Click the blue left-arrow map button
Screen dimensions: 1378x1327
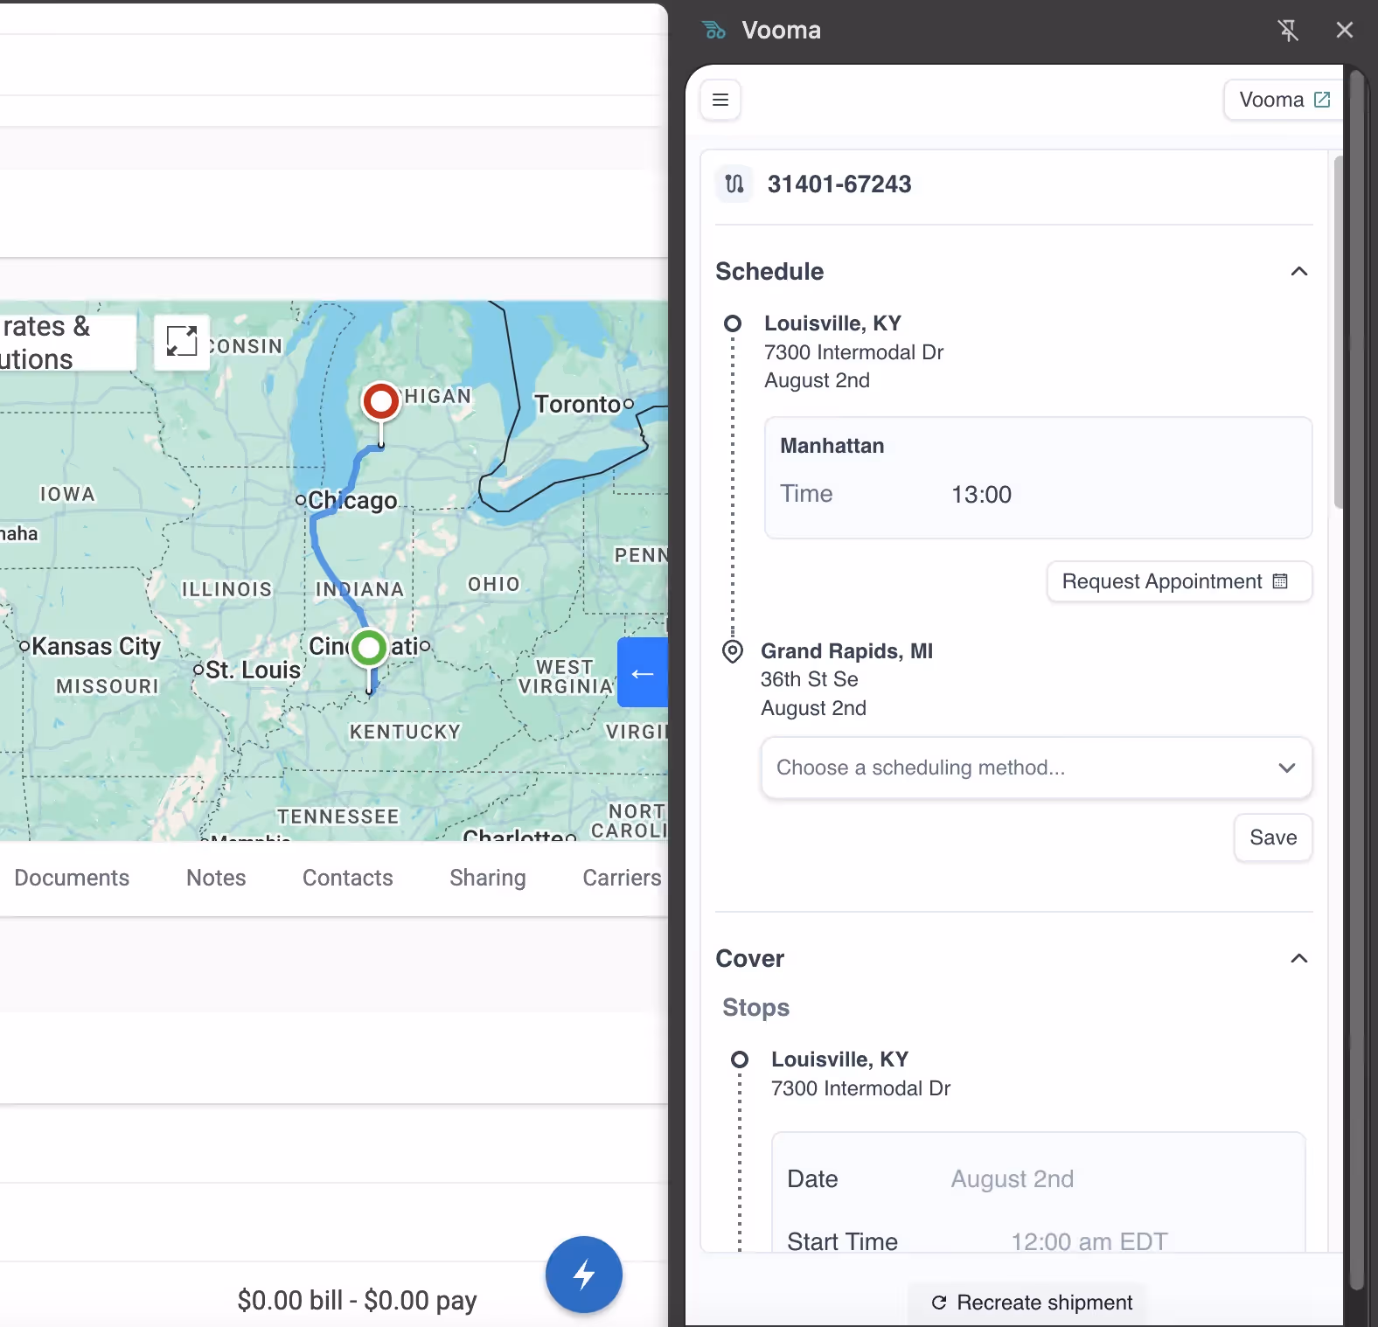(643, 673)
